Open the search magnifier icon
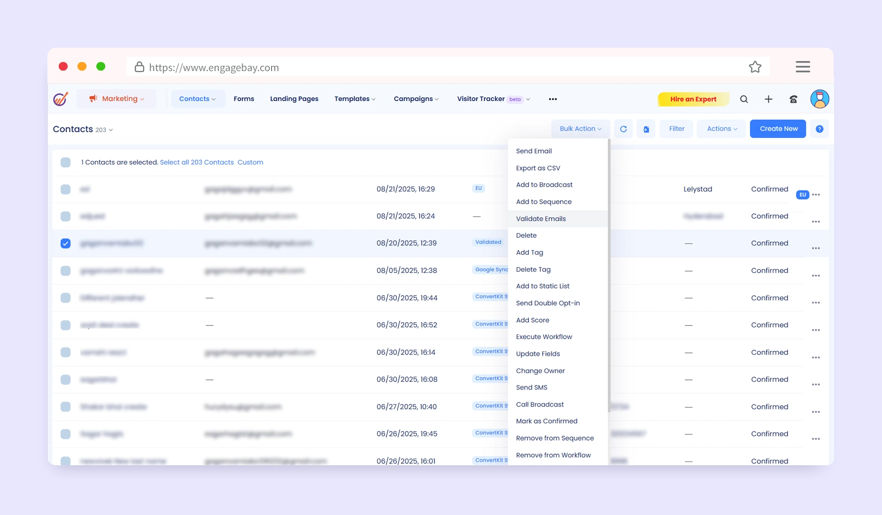 pyautogui.click(x=744, y=99)
